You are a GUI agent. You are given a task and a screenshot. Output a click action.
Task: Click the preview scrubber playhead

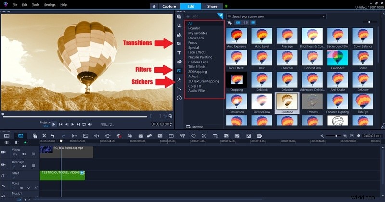(x=3, y=114)
